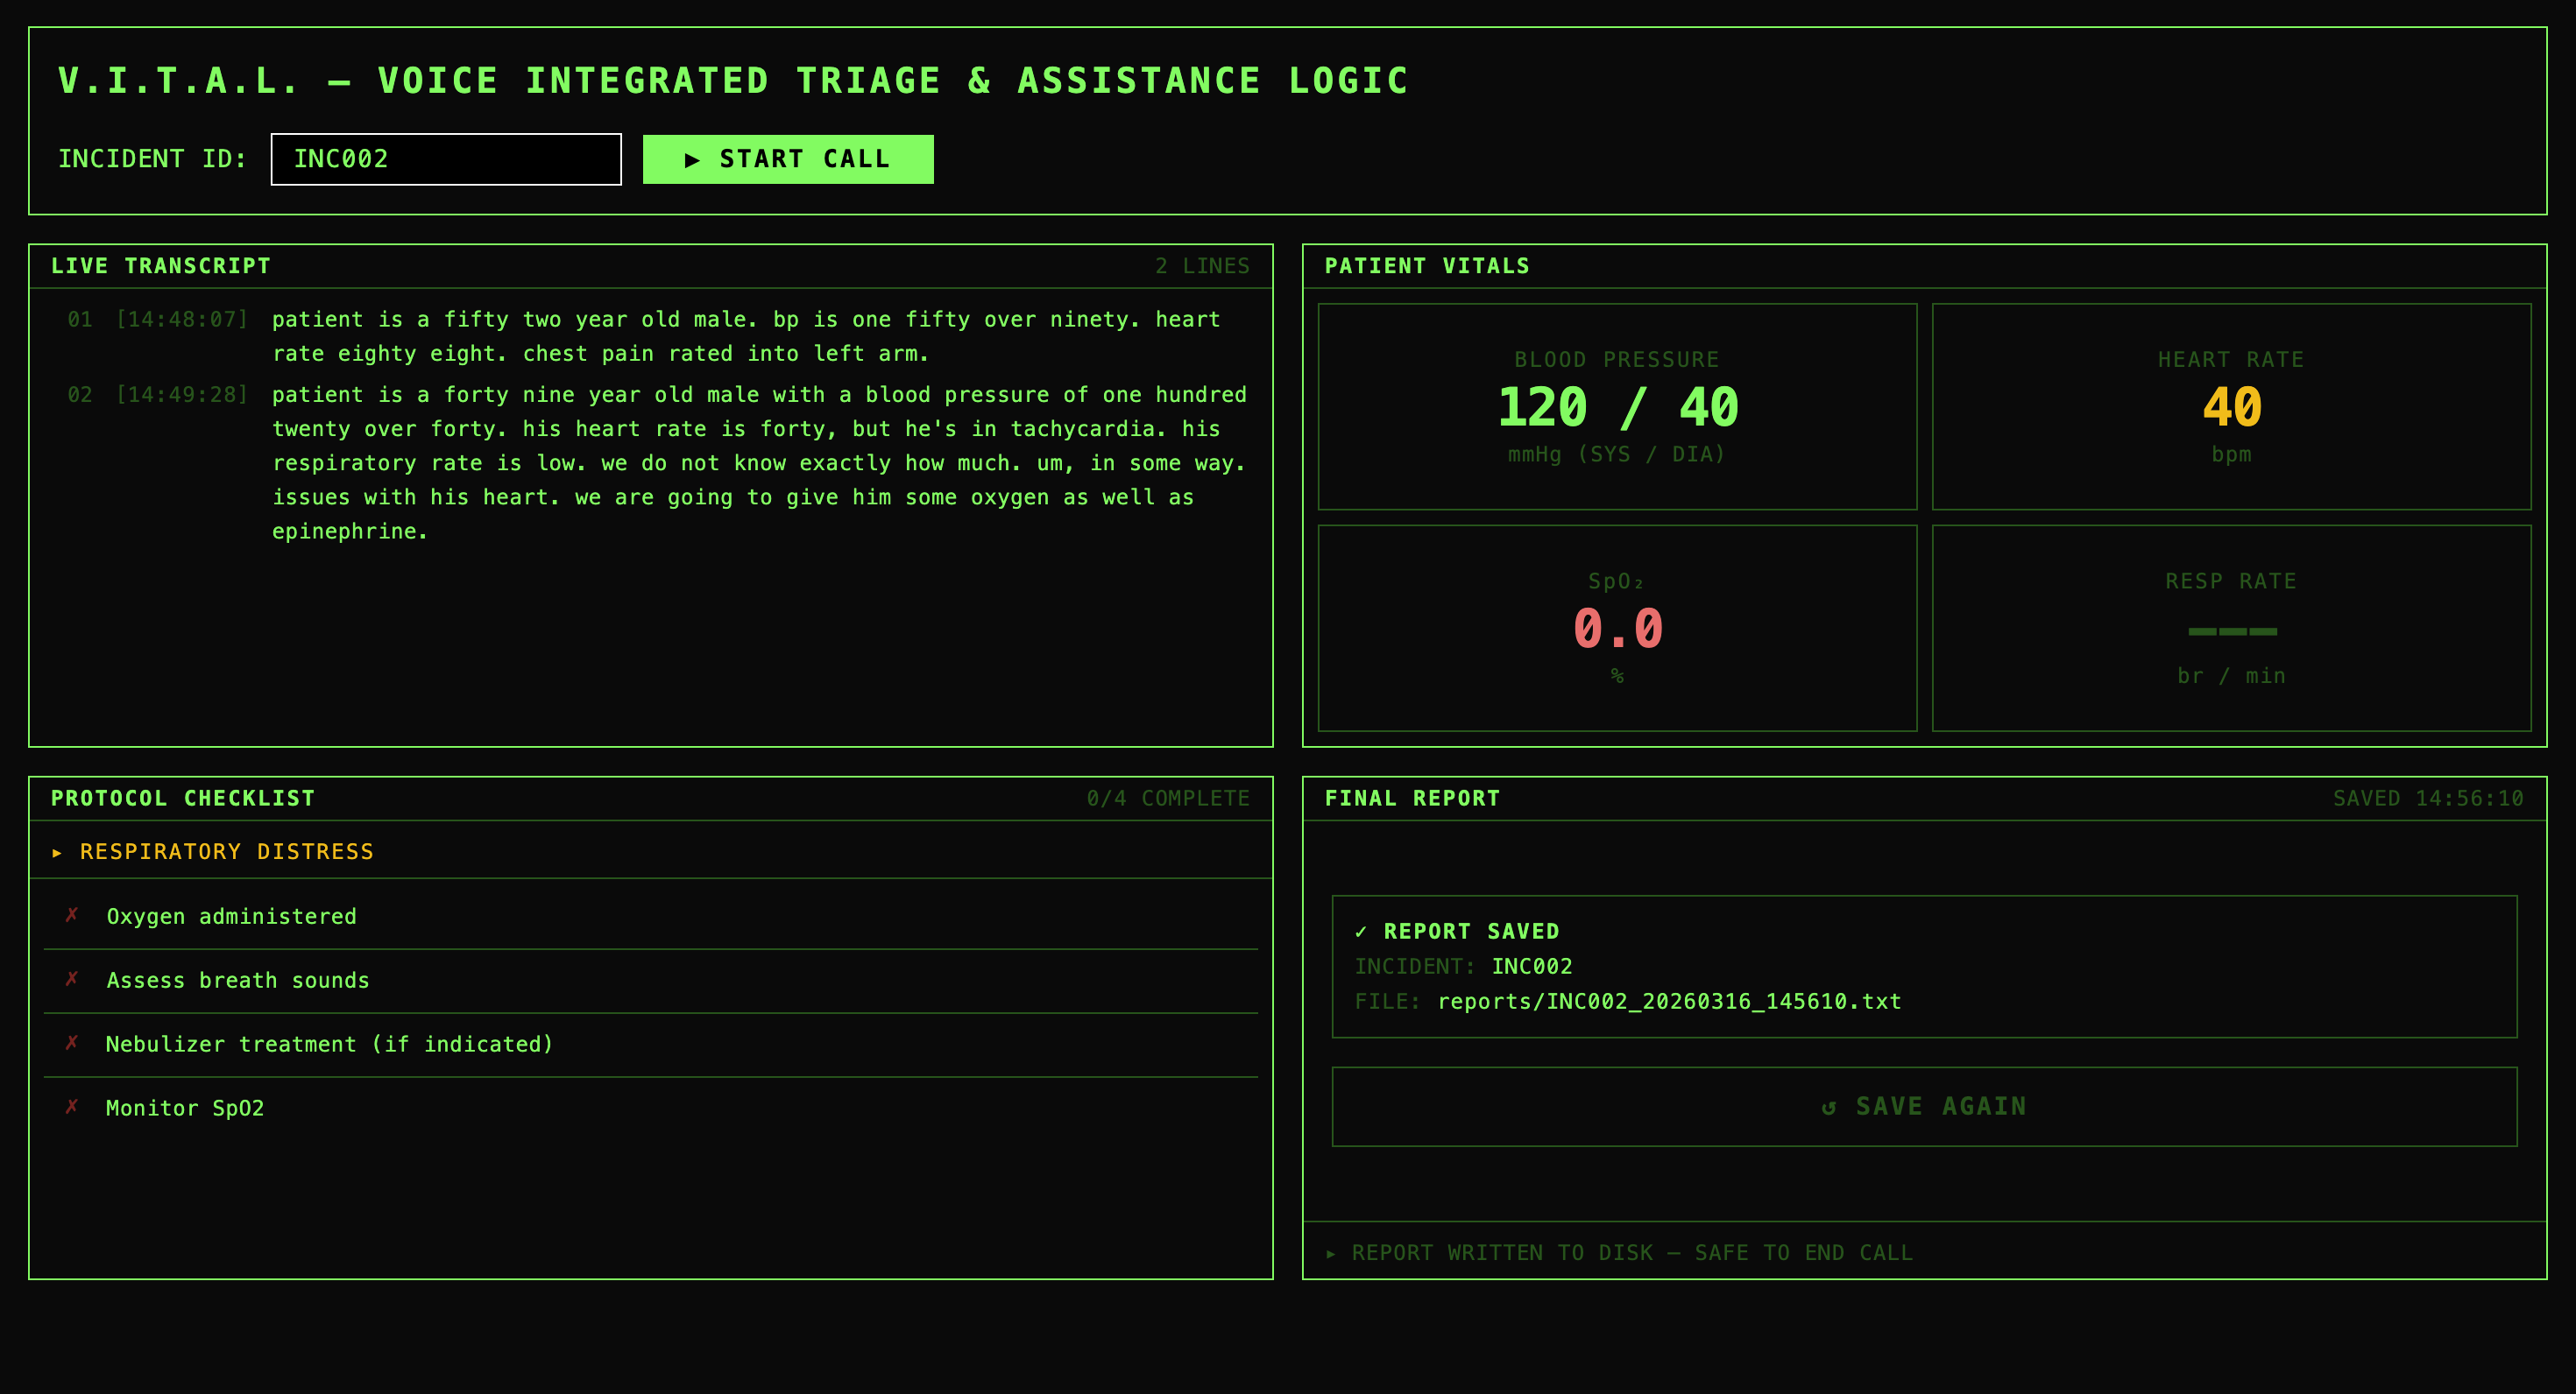
Task: Click the arrow before Report Written to Disk
Action: (x=1331, y=1253)
